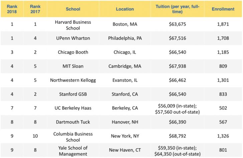Screen dimensions: 243x158
Task: Click the Enrollment column header
Action: coord(223,9)
